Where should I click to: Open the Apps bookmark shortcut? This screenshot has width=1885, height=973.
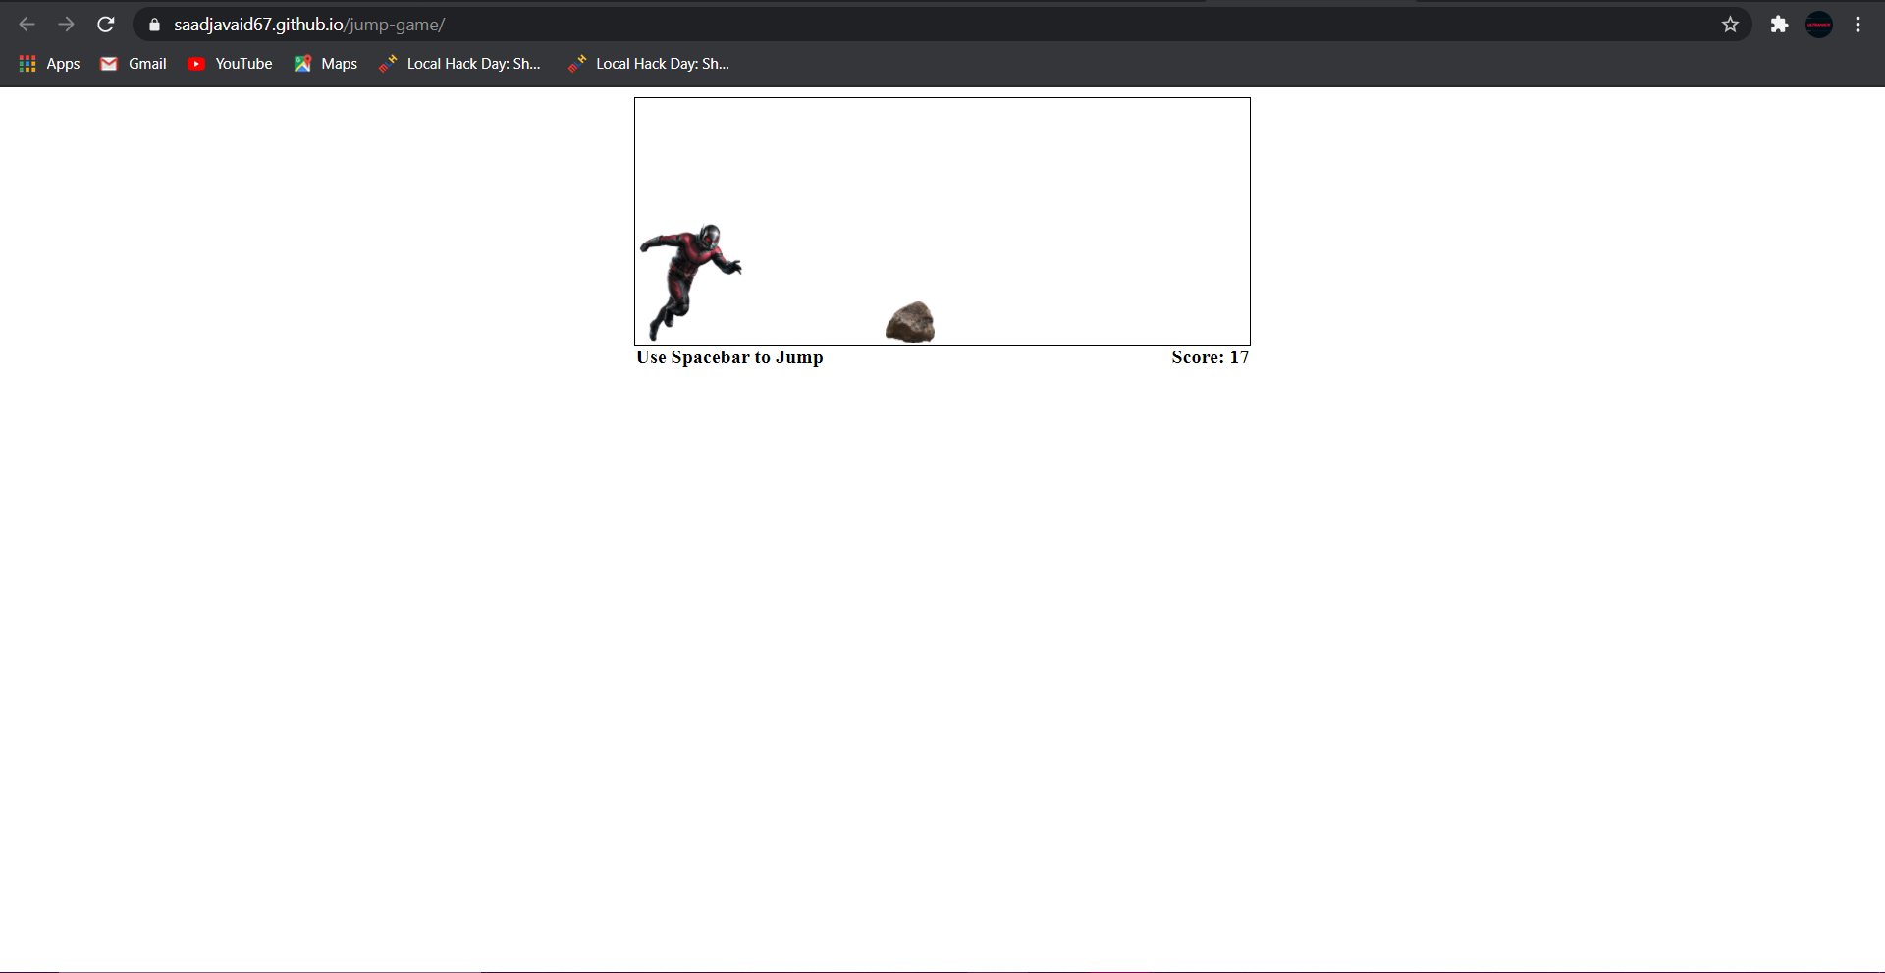[x=50, y=64]
